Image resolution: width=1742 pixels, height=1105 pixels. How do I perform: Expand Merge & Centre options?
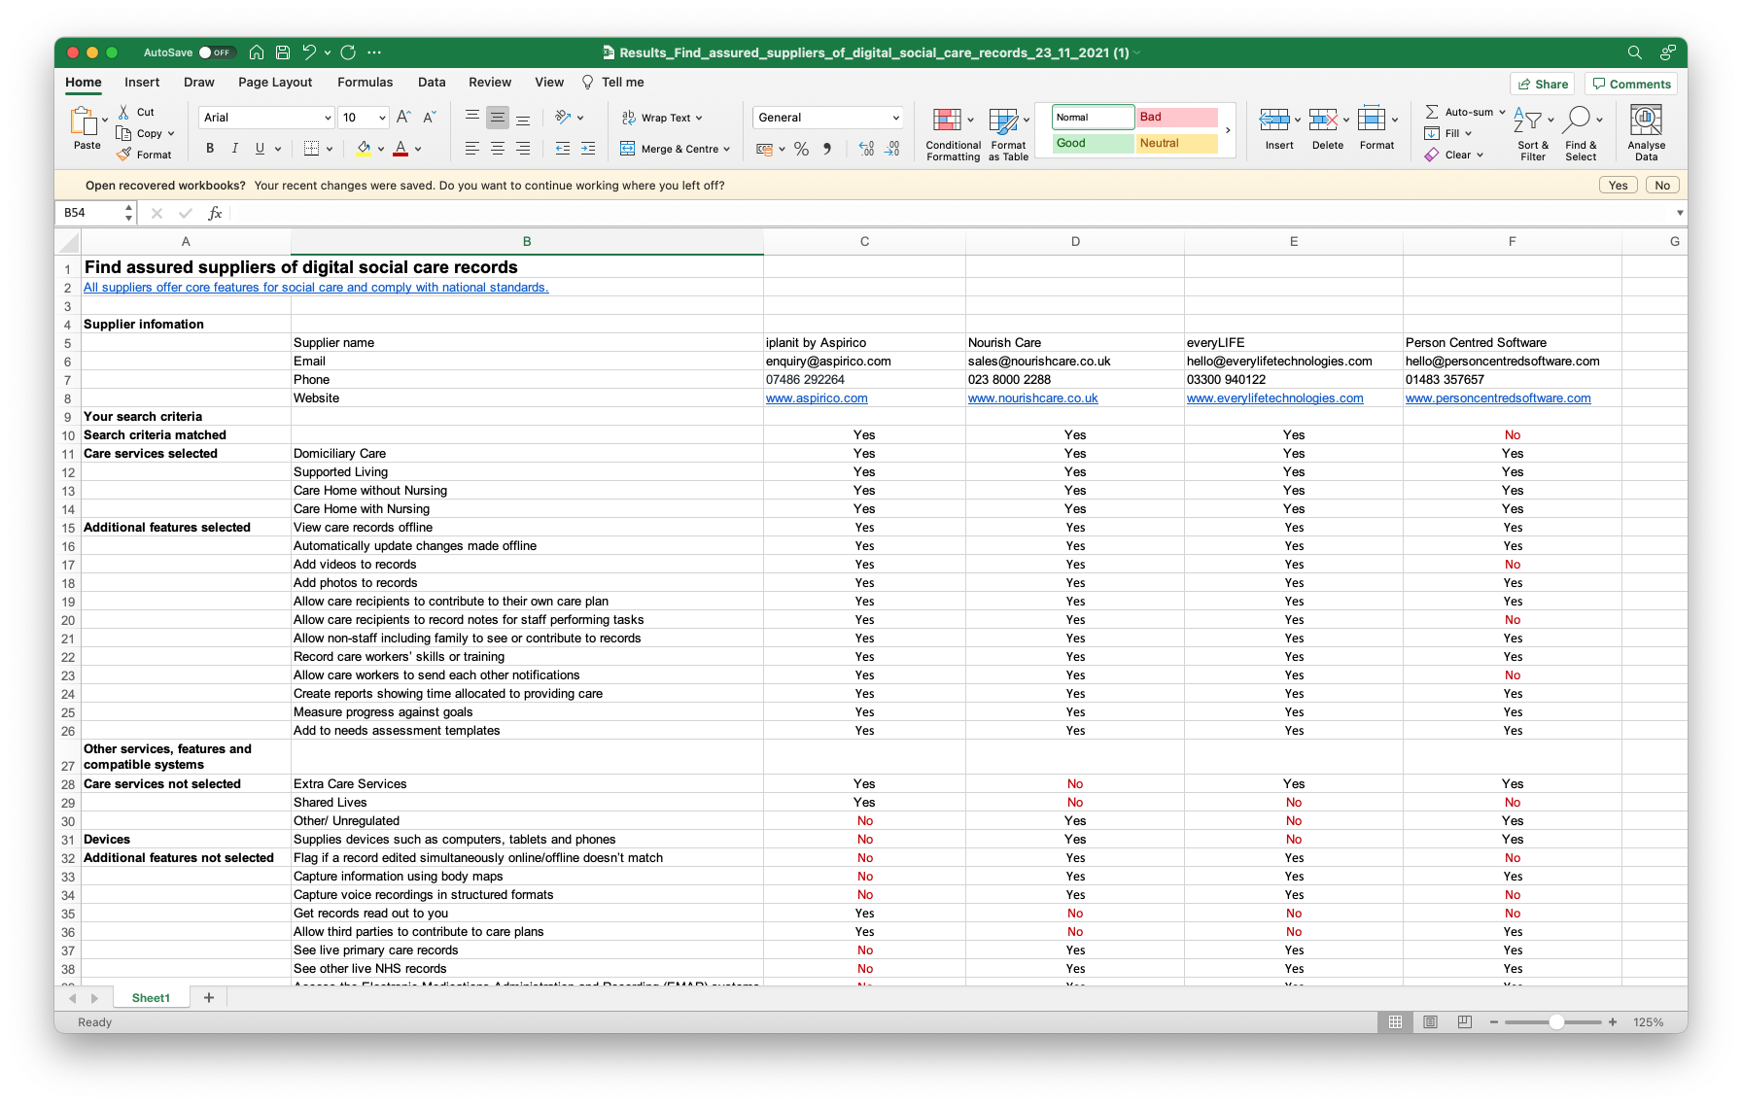(x=726, y=149)
